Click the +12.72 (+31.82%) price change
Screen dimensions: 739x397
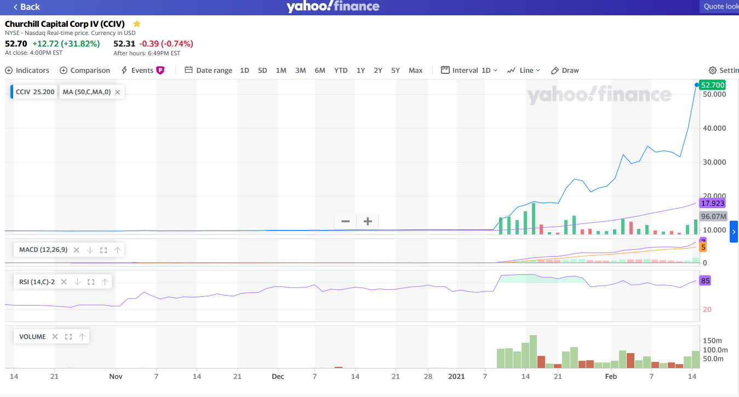[x=66, y=44]
